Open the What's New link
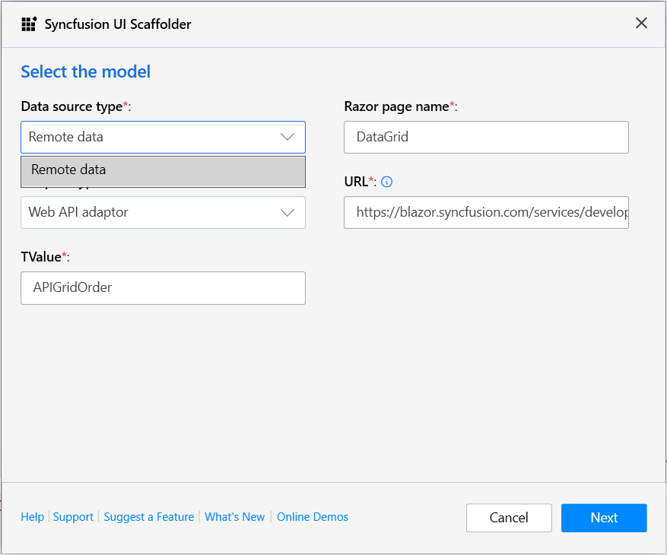Image resolution: width=667 pixels, height=555 pixels. [x=235, y=517]
